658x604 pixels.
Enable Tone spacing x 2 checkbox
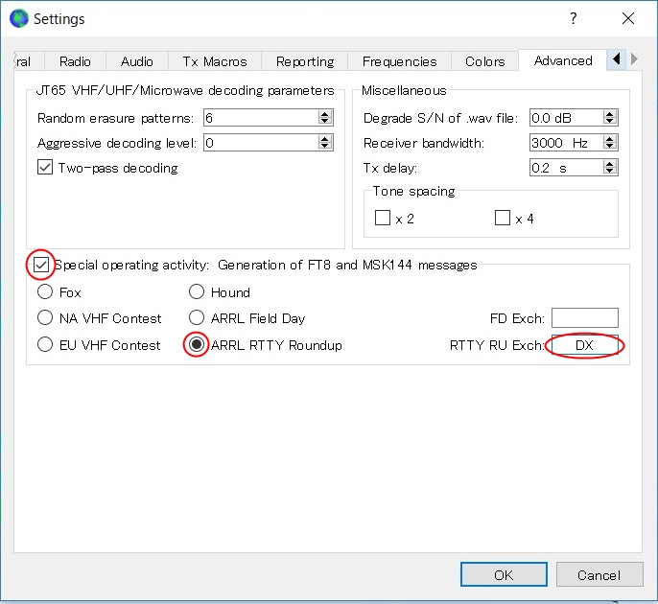(x=383, y=218)
